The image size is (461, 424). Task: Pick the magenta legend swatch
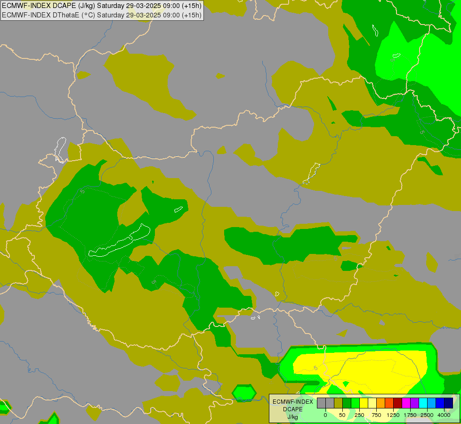tap(406, 403)
